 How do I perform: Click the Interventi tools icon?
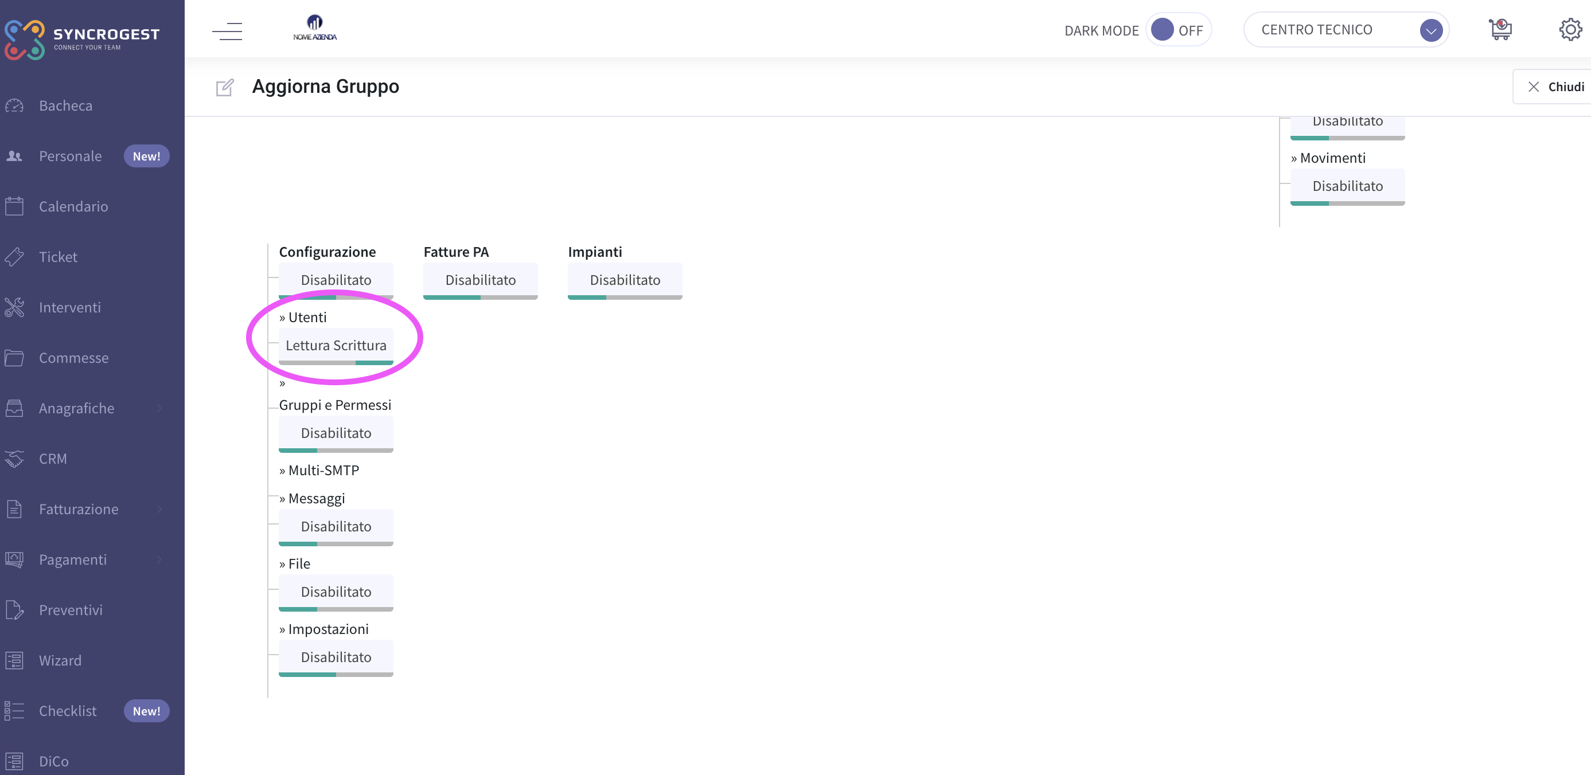(x=14, y=307)
